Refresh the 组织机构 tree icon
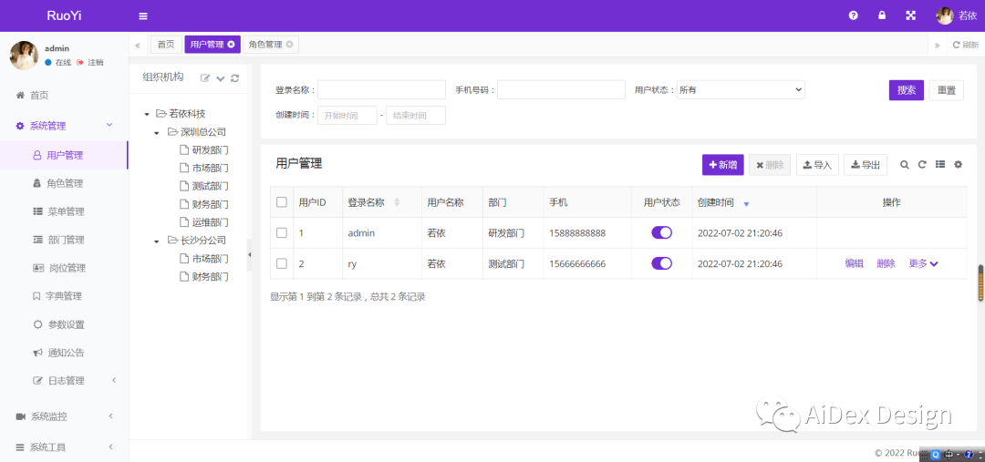The height and width of the screenshot is (462, 985). pyautogui.click(x=235, y=77)
